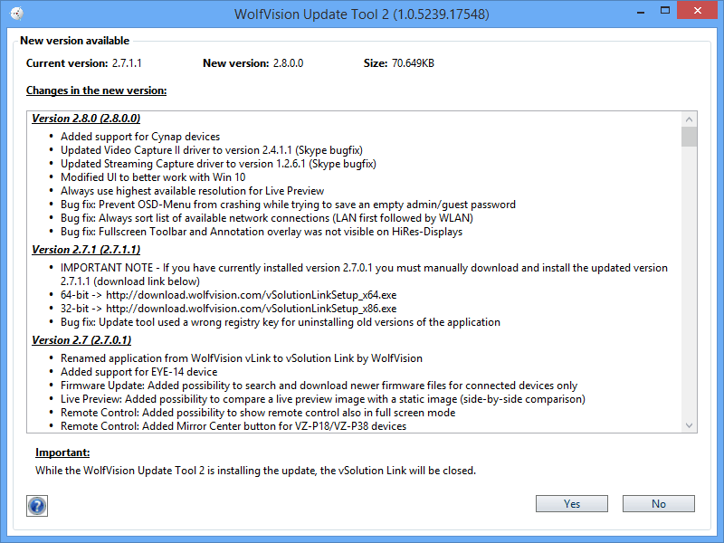Viewport: 724px width, 543px height.
Task: Click 'Updated Video Capture II driver' line
Action: tap(212, 150)
